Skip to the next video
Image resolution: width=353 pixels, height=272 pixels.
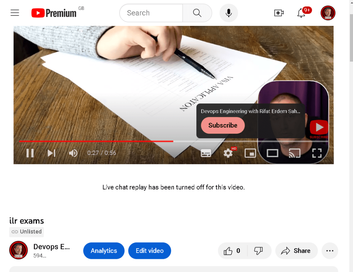(x=51, y=153)
